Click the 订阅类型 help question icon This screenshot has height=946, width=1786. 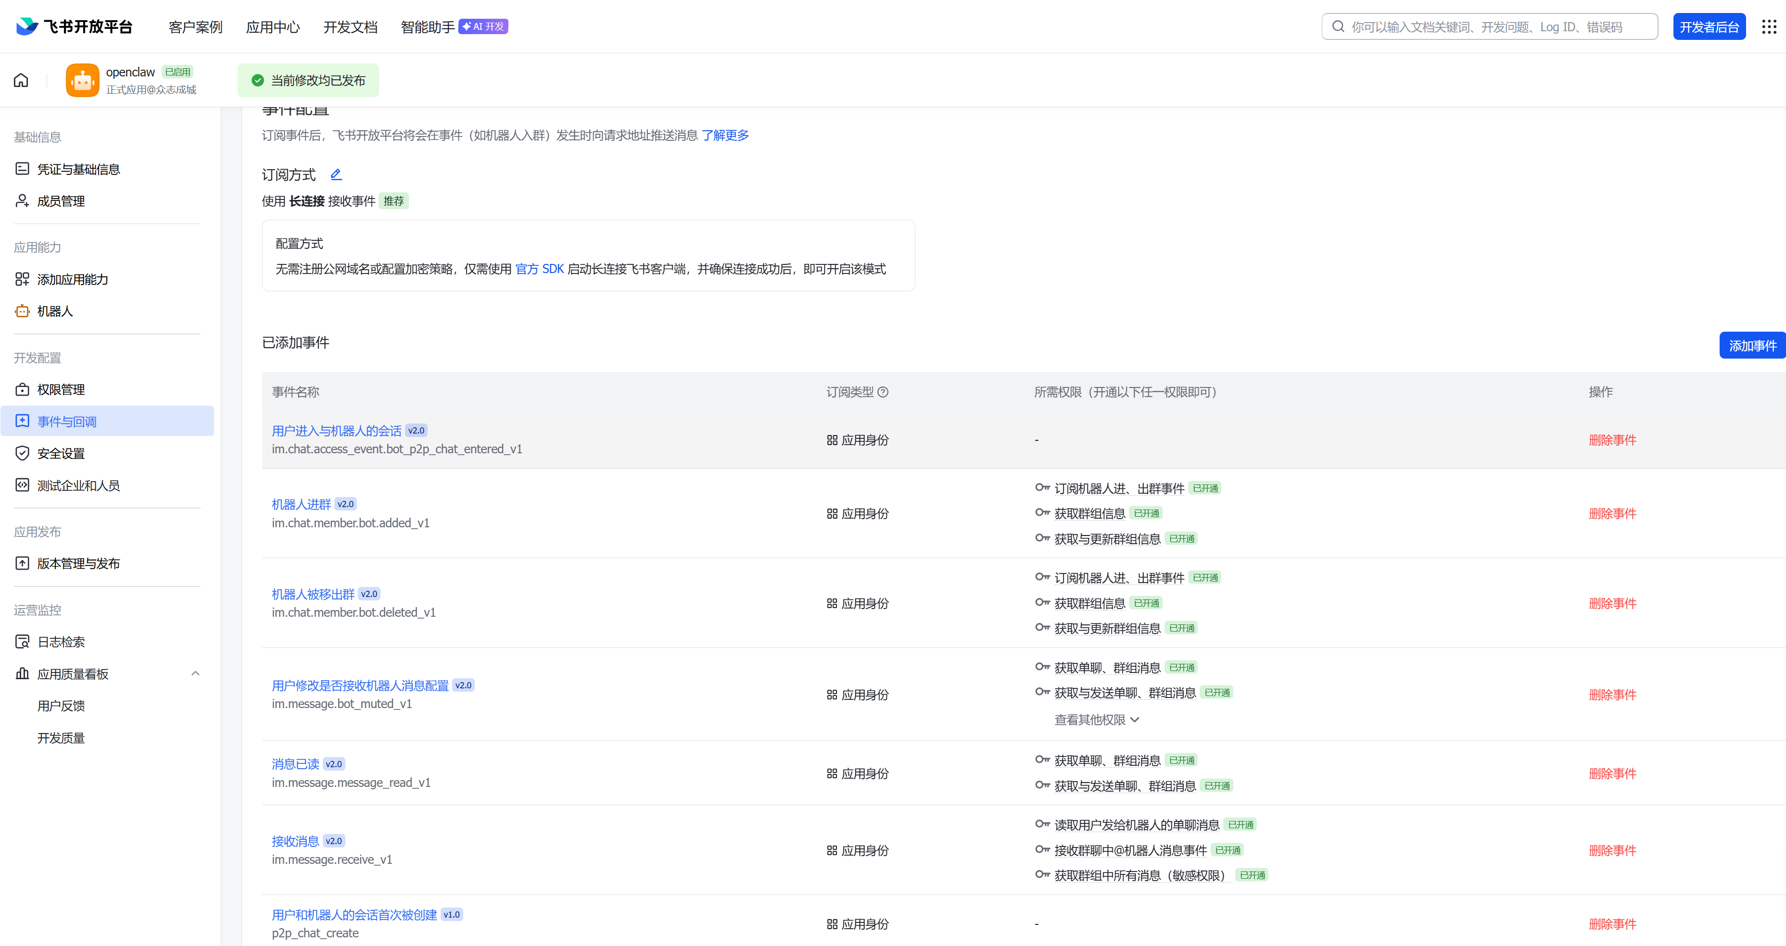click(883, 392)
